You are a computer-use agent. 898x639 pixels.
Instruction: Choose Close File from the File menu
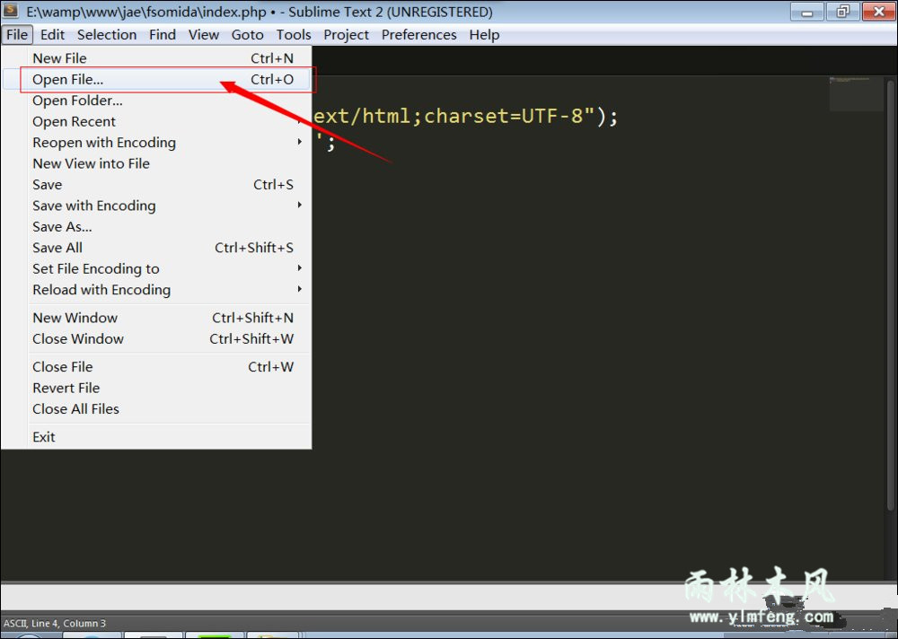coord(156,367)
